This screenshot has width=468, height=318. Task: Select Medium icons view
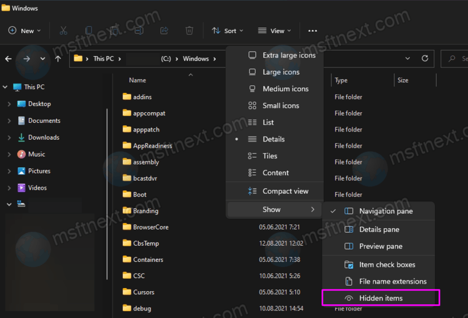pos(275,89)
